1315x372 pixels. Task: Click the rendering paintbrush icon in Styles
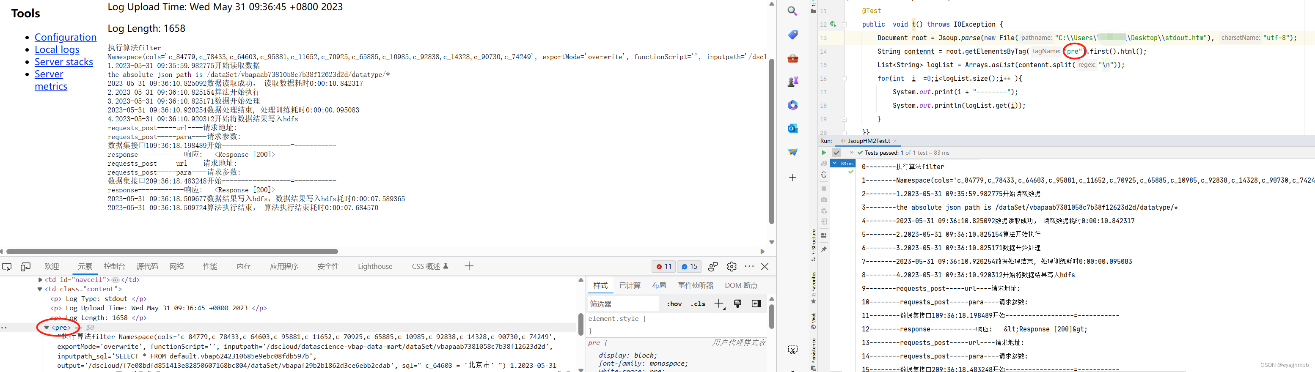[x=737, y=304]
